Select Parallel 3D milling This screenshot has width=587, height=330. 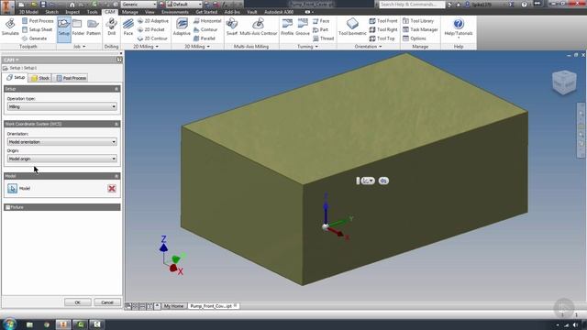(204, 38)
